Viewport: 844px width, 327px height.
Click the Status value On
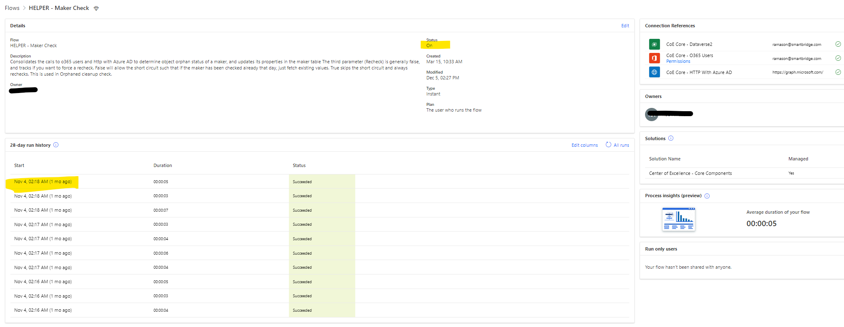[429, 45]
